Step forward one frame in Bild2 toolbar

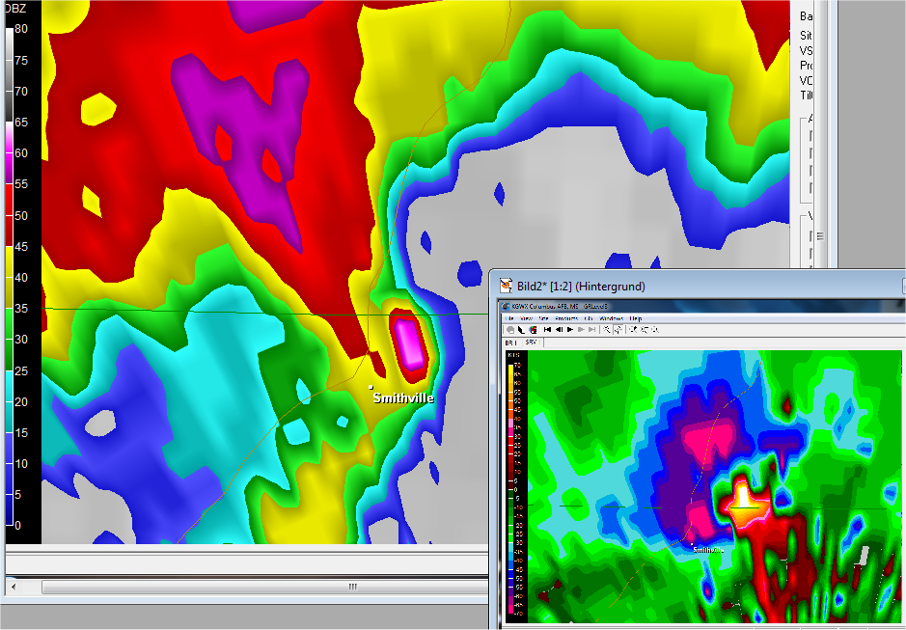pyautogui.click(x=581, y=329)
